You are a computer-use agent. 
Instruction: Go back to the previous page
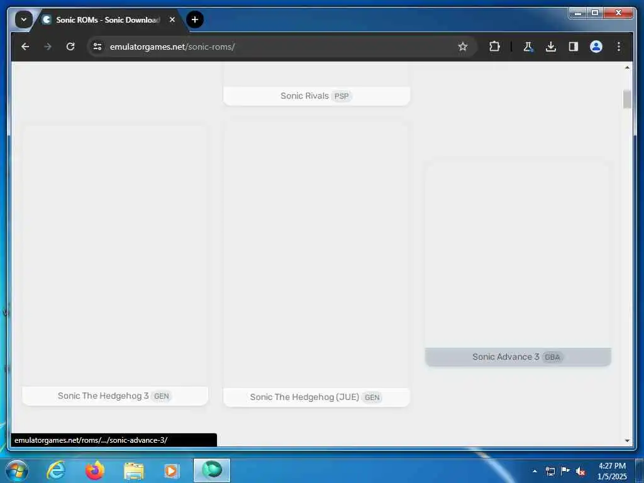25,47
